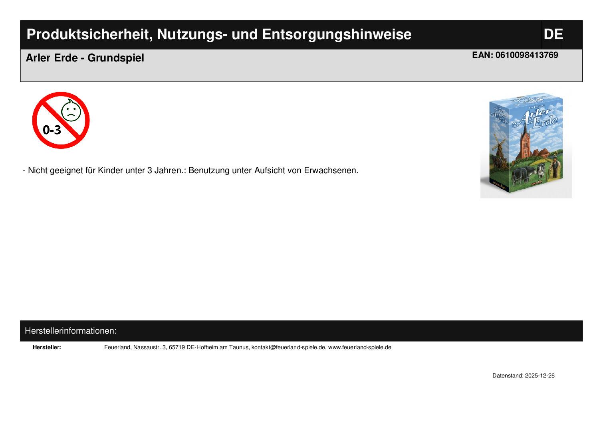Click the bold Hersteller label
Image resolution: width=607 pixels, height=429 pixels.
47,348
